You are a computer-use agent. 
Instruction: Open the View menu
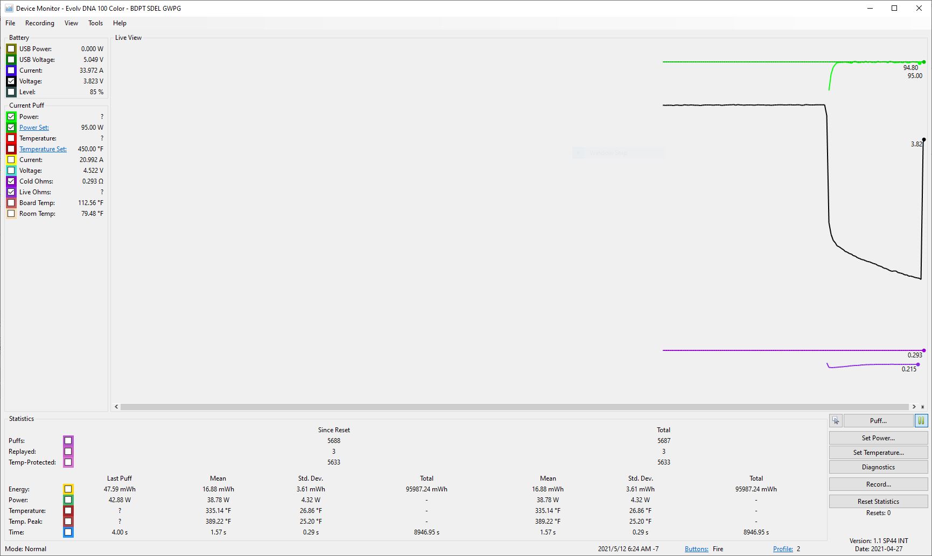pos(71,23)
